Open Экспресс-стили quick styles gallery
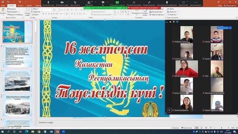 (145, 12)
